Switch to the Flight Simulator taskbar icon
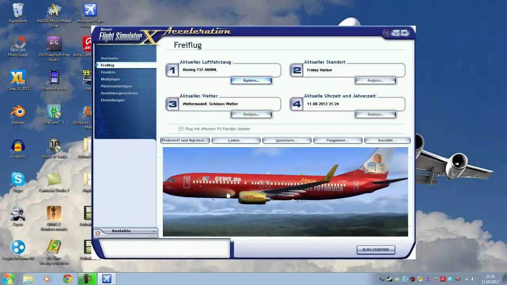 [107, 279]
